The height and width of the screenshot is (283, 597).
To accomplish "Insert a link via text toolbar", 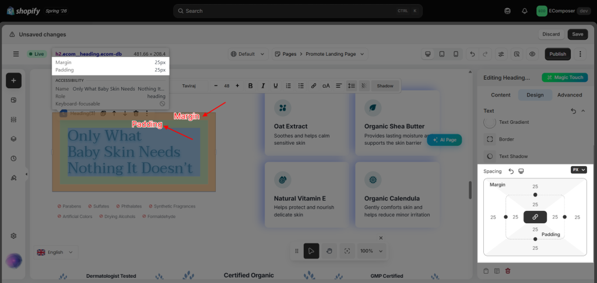I will pos(313,86).
